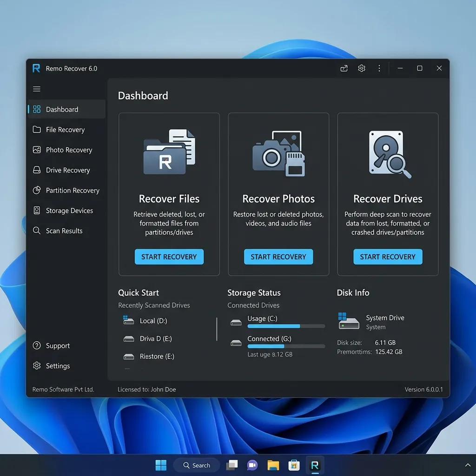Select the Dashboard menu label
476x476 pixels.
(62, 109)
